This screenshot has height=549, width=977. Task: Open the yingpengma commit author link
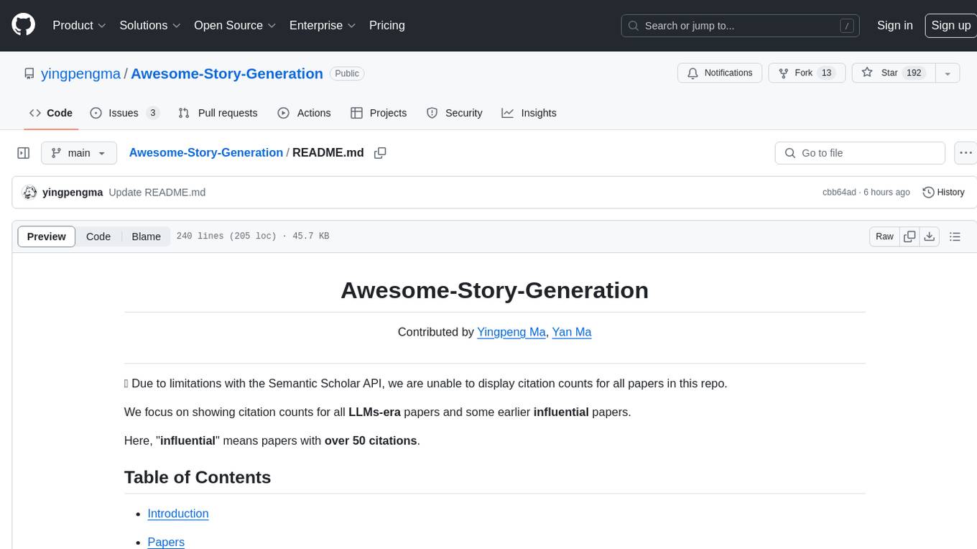(x=73, y=193)
